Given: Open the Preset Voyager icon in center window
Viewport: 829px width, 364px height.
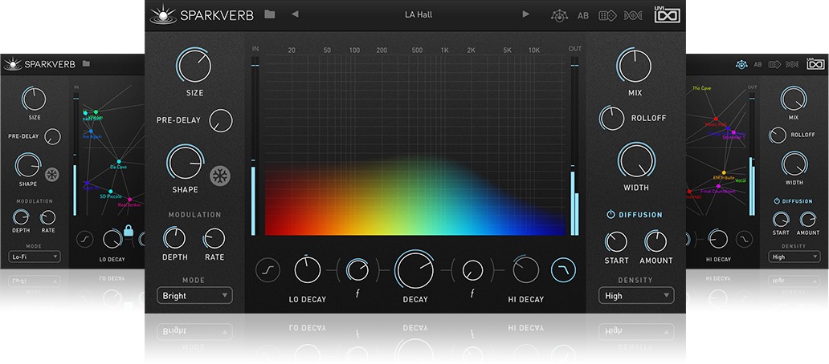Looking at the screenshot, I should point(559,15).
